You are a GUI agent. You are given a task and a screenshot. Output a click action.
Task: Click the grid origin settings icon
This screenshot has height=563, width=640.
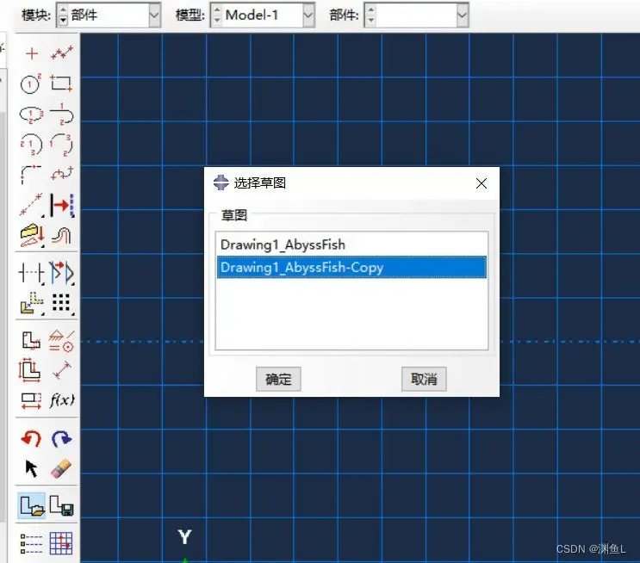point(61,543)
